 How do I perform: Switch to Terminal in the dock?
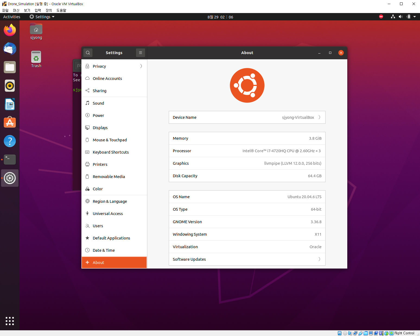(x=10, y=160)
